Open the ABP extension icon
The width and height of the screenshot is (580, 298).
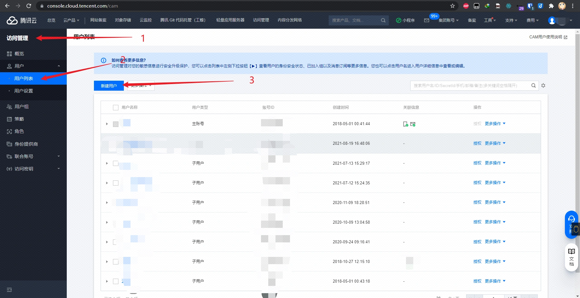466,6
